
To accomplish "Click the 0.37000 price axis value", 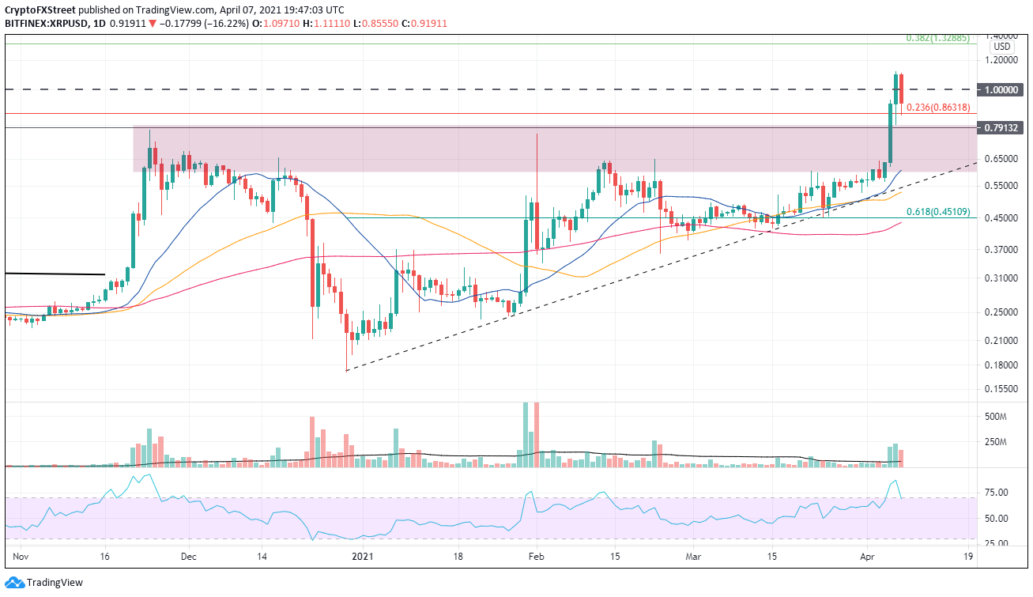I will point(1001,250).
